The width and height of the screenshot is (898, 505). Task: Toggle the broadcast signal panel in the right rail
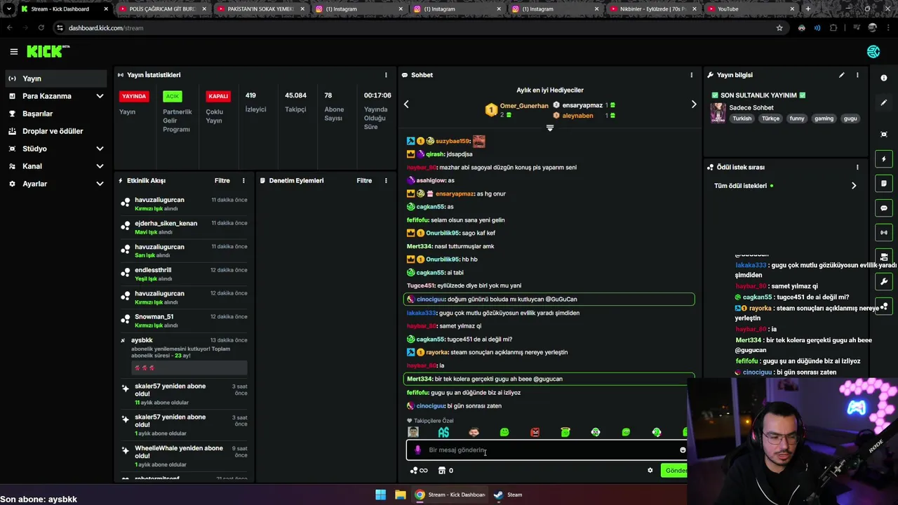tap(884, 232)
